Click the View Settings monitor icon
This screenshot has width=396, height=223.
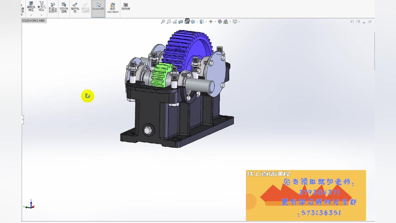click(235, 22)
